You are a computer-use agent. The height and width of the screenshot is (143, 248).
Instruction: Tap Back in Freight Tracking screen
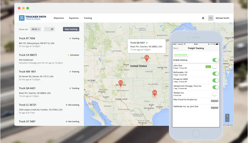(x=176, y=48)
